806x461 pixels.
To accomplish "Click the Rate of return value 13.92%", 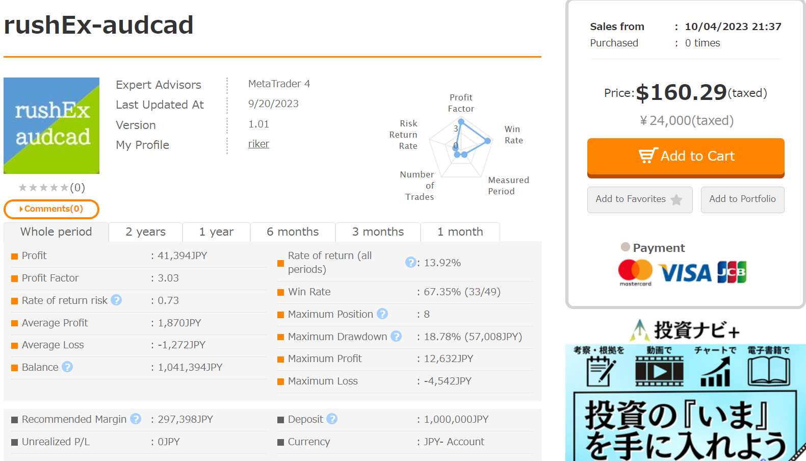I will click(x=443, y=263).
